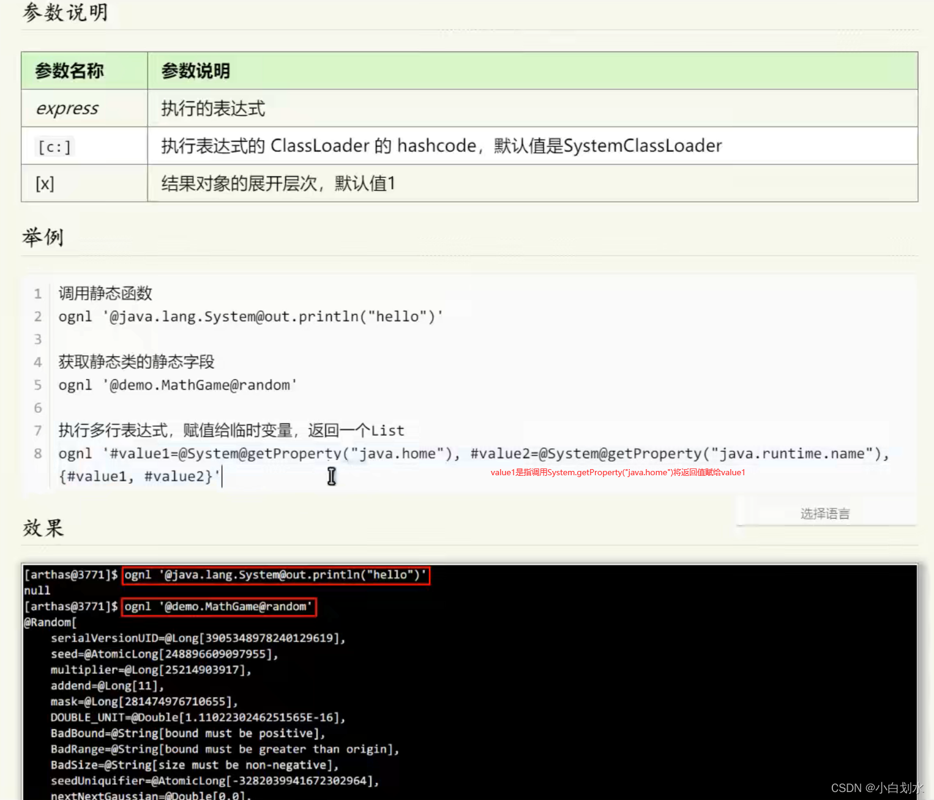
Task: Click the red value1 annotation note
Action: coord(618,472)
